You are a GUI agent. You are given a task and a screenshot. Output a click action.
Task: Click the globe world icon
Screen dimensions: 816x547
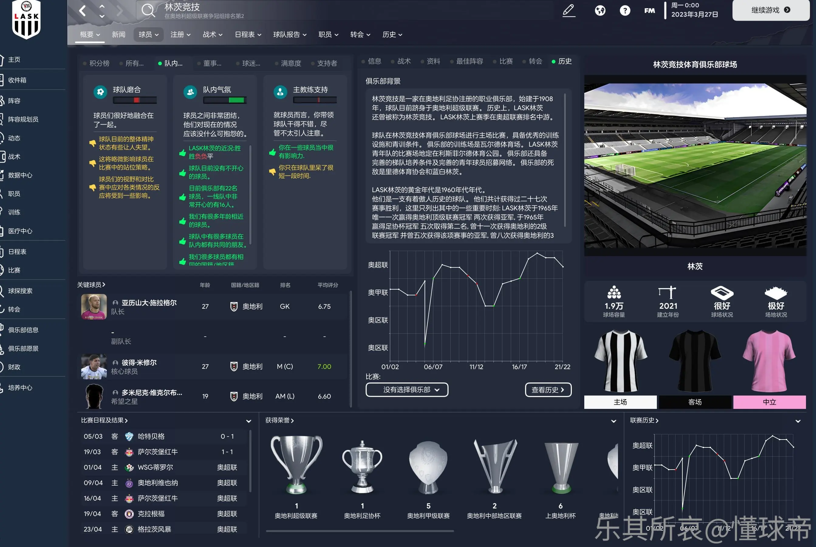[x=600, y=10]
